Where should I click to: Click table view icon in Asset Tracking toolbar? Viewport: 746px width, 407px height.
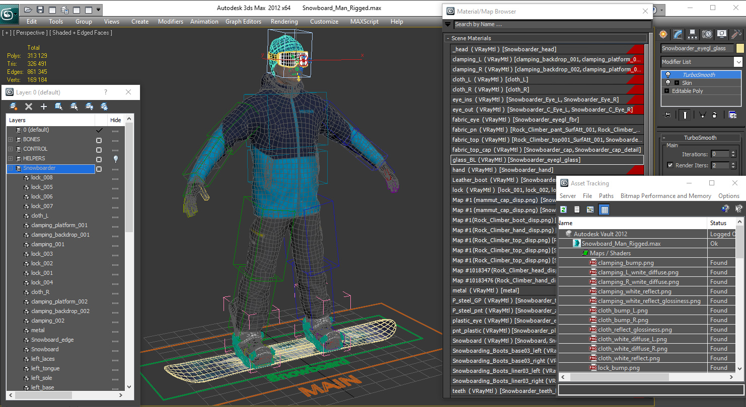605,210
